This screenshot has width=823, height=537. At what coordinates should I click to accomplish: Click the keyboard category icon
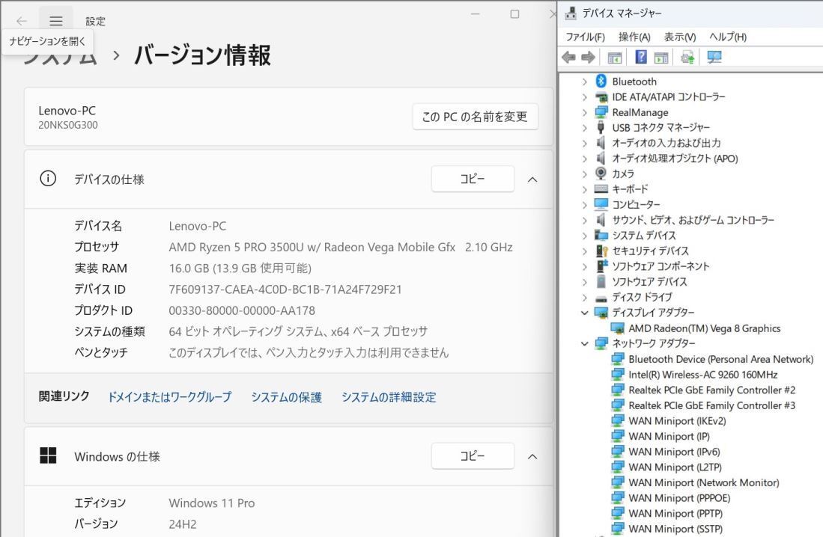(x=601, y=188)
